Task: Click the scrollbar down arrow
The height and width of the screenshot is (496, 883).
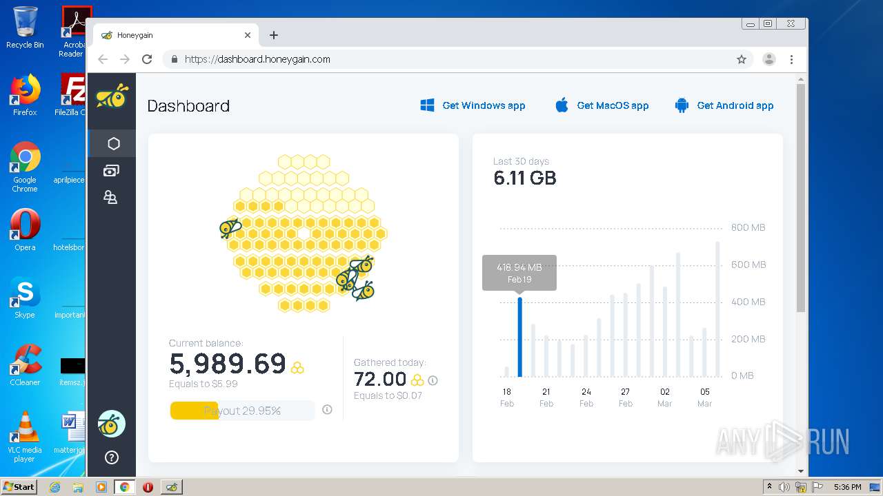Action: 800,471
